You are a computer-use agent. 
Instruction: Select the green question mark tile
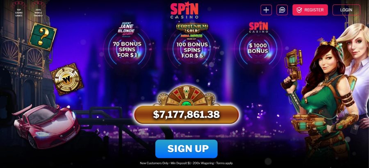[x=42, y=36]
